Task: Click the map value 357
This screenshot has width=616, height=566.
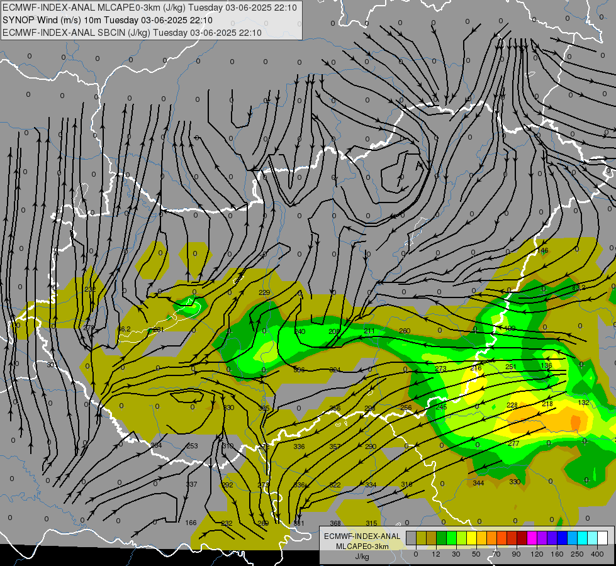Action: click(x=335, y=447)
